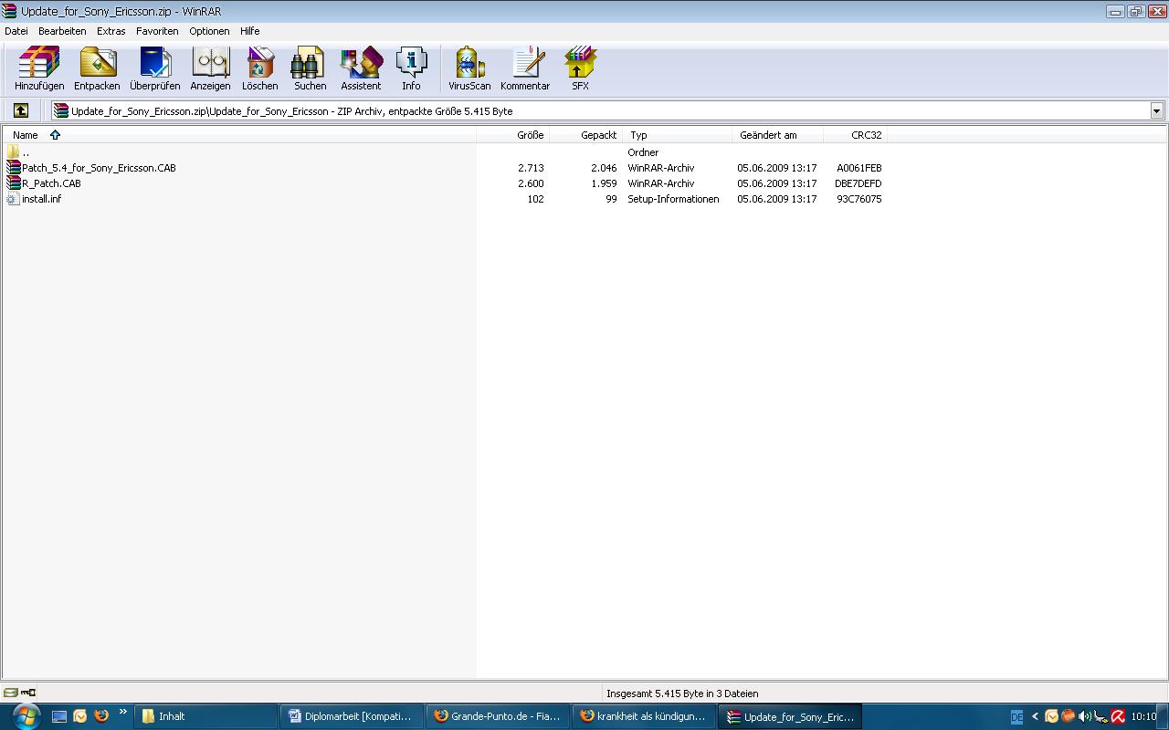
Task: Select the install.inf file
Action: click(41, 199)
